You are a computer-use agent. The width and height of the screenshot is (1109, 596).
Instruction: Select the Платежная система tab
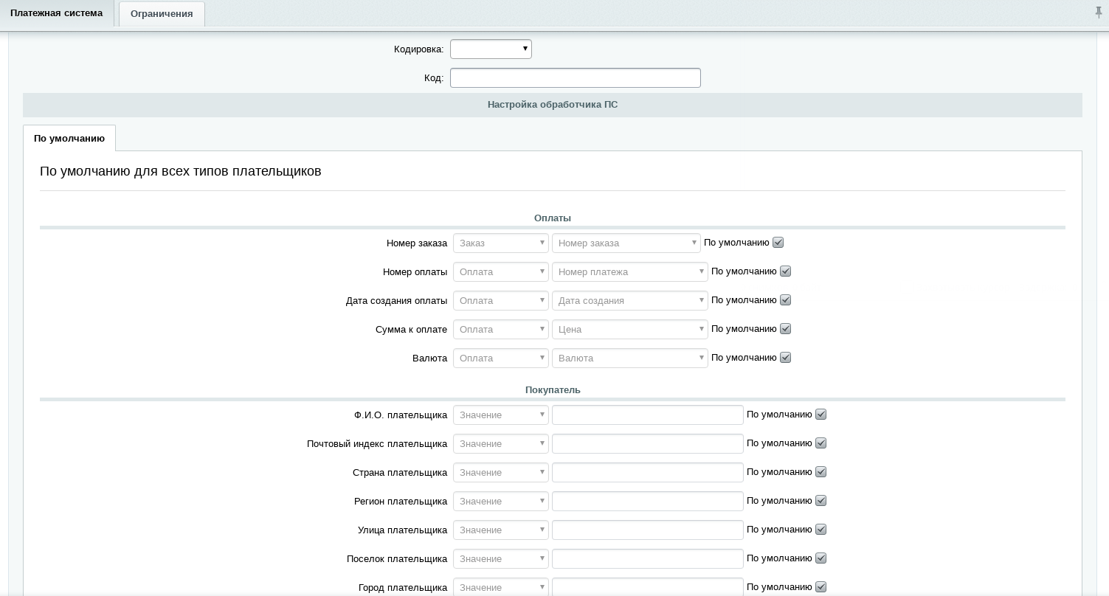point(57,13)
